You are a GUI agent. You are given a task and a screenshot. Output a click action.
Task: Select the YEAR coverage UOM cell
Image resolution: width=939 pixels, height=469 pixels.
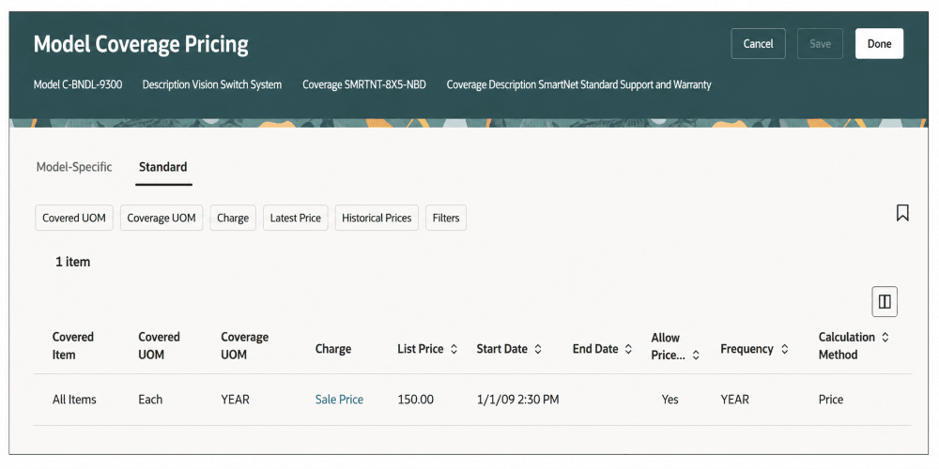pos(236,400)
